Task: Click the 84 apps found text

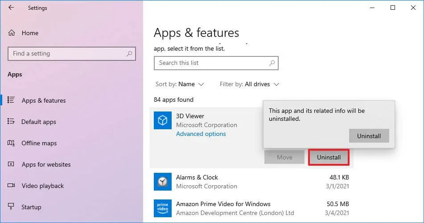Action: tap(173, 100)
